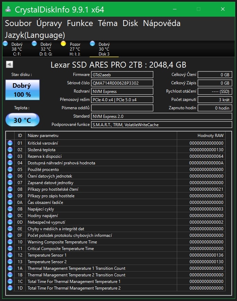This screenshot has height=301, width=237.
Task: Click the ID column header
Action: point(20,136)
